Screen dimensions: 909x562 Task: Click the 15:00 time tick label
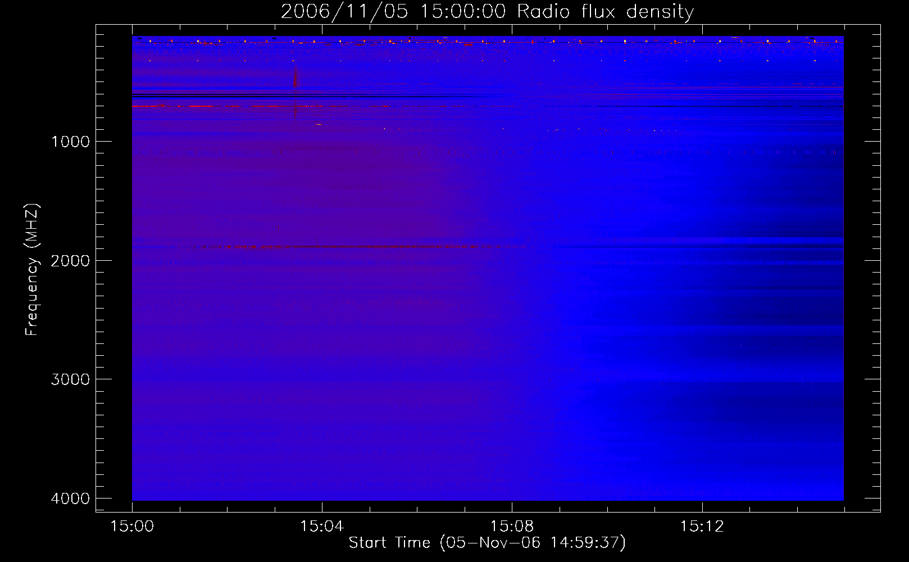[x=132, y=527]
